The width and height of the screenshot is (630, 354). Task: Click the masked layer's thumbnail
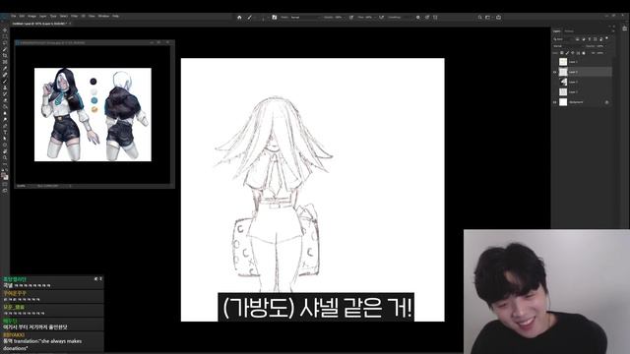click(x=563, y=82)
